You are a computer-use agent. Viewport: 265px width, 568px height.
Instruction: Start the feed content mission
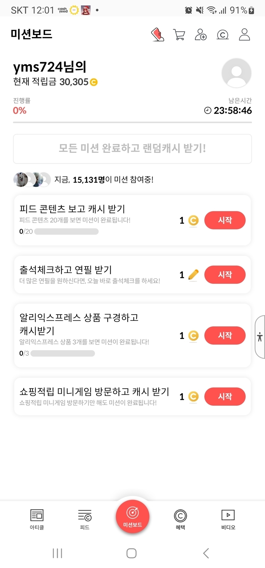click(225, 220)
